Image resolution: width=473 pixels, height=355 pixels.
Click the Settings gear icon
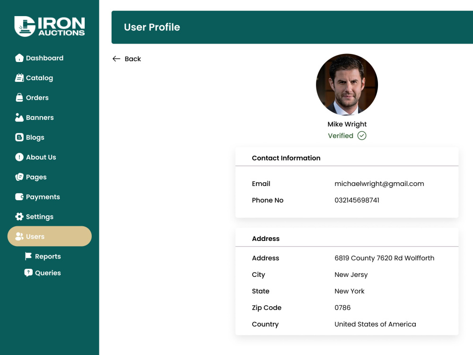[19, 216]
